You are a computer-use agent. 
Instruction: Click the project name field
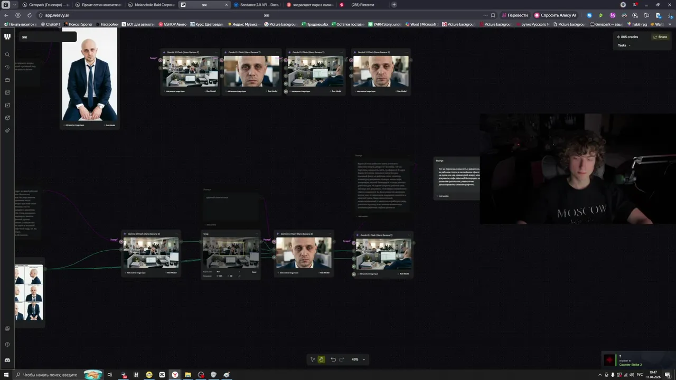tap(48, 37)
